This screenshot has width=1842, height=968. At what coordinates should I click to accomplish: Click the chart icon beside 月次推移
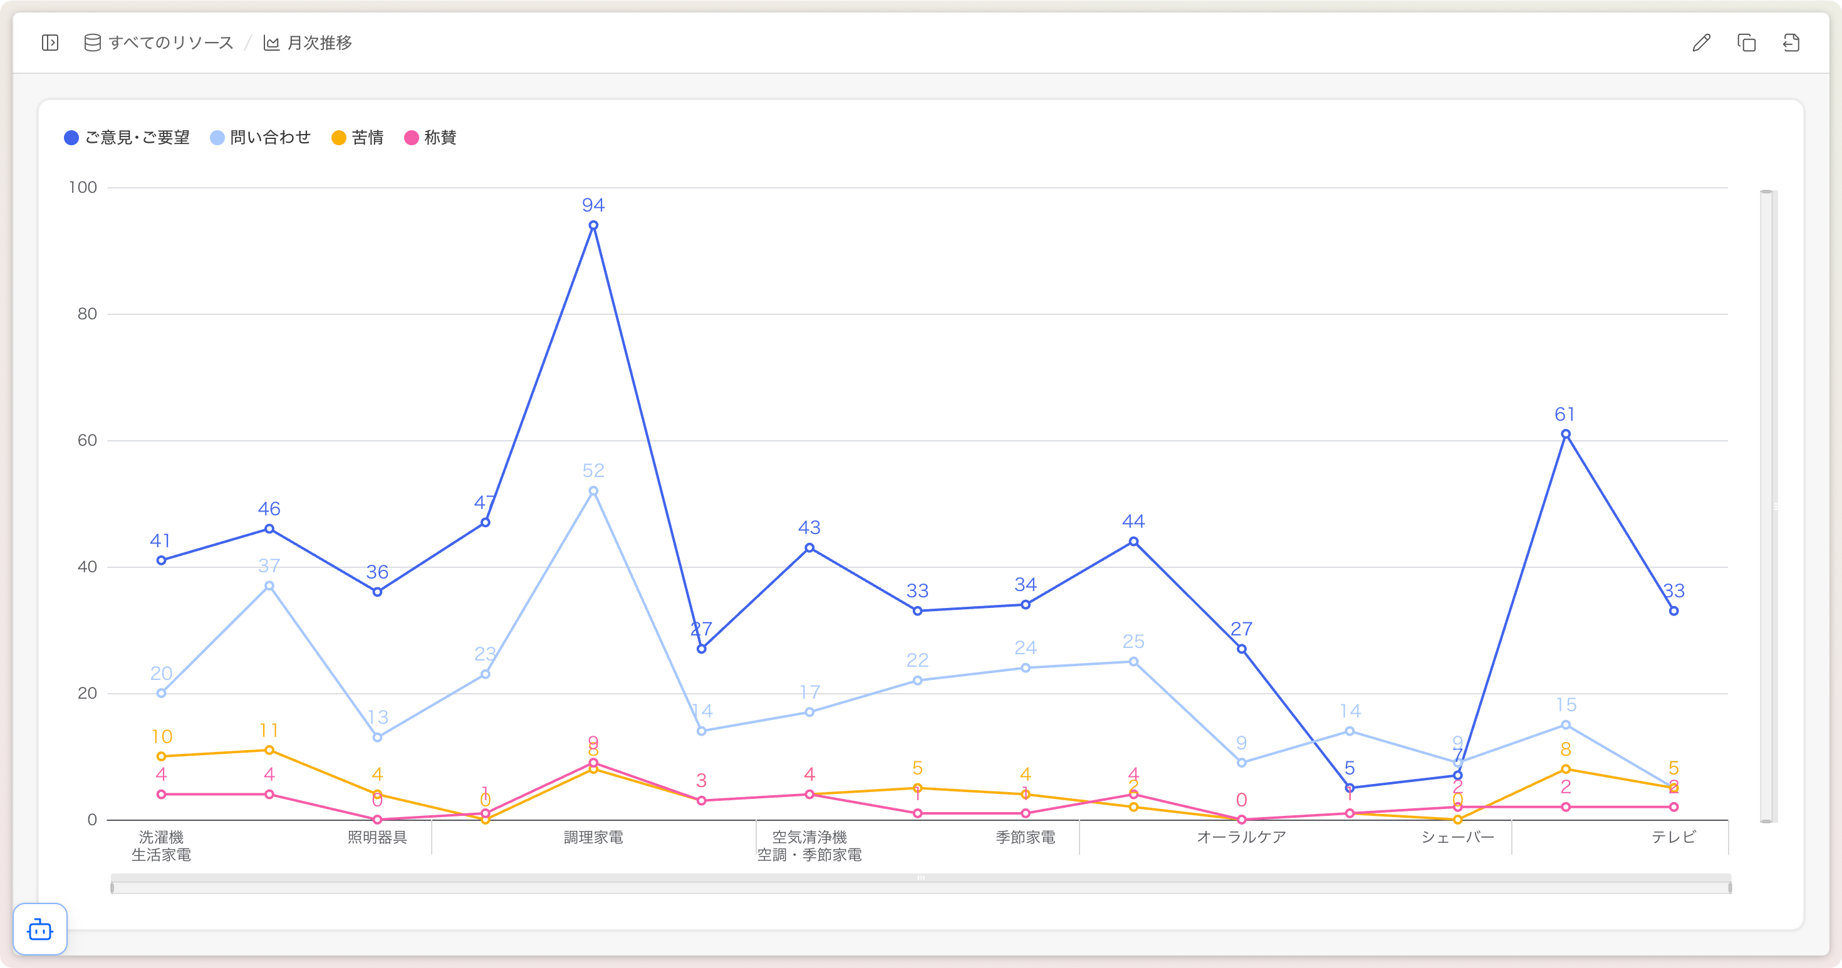click(x=271, y=43)
